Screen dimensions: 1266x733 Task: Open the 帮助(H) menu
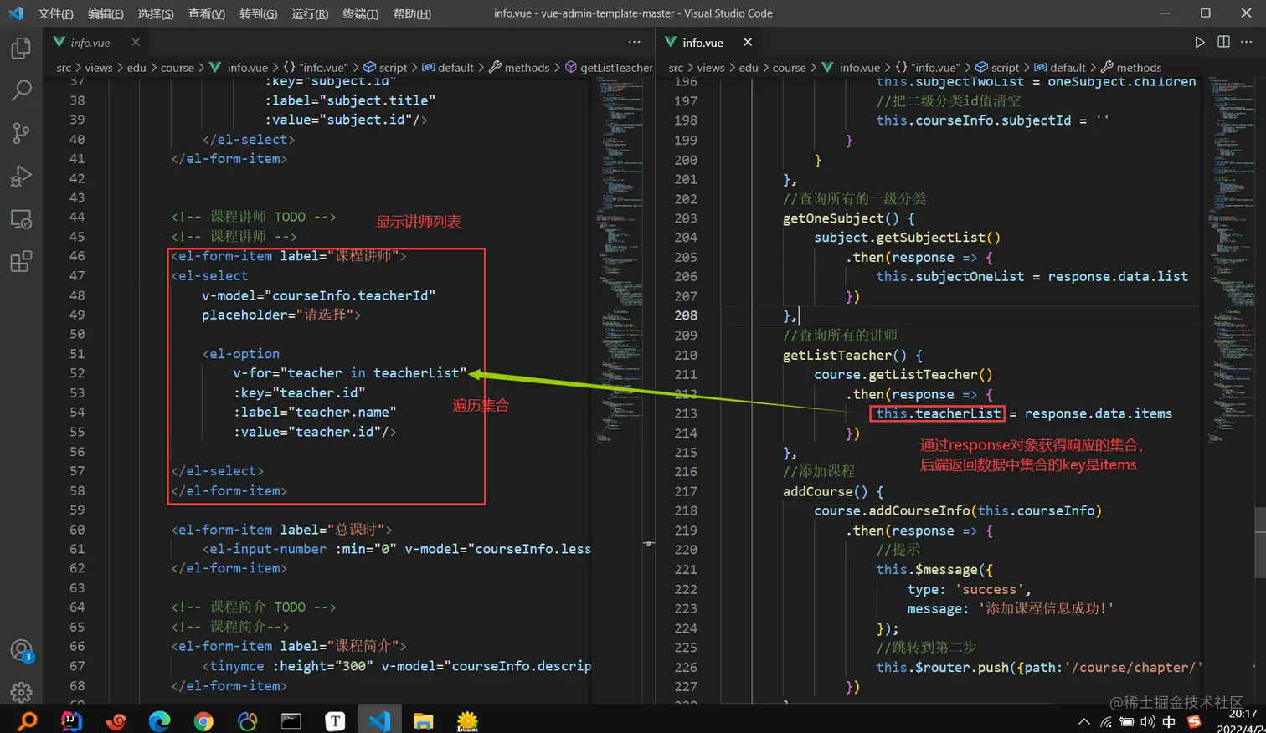tap(412, 13)
